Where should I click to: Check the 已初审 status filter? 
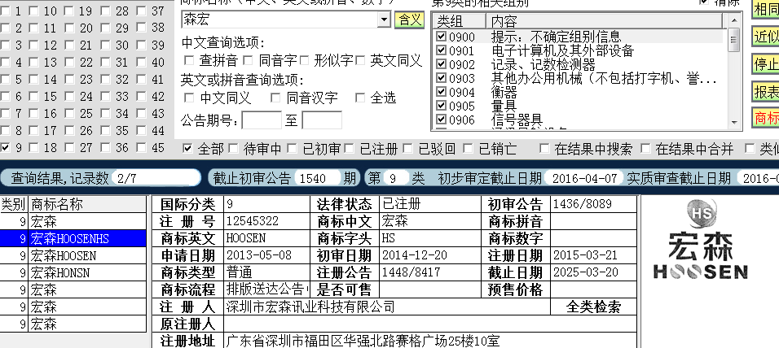(292, 148)
